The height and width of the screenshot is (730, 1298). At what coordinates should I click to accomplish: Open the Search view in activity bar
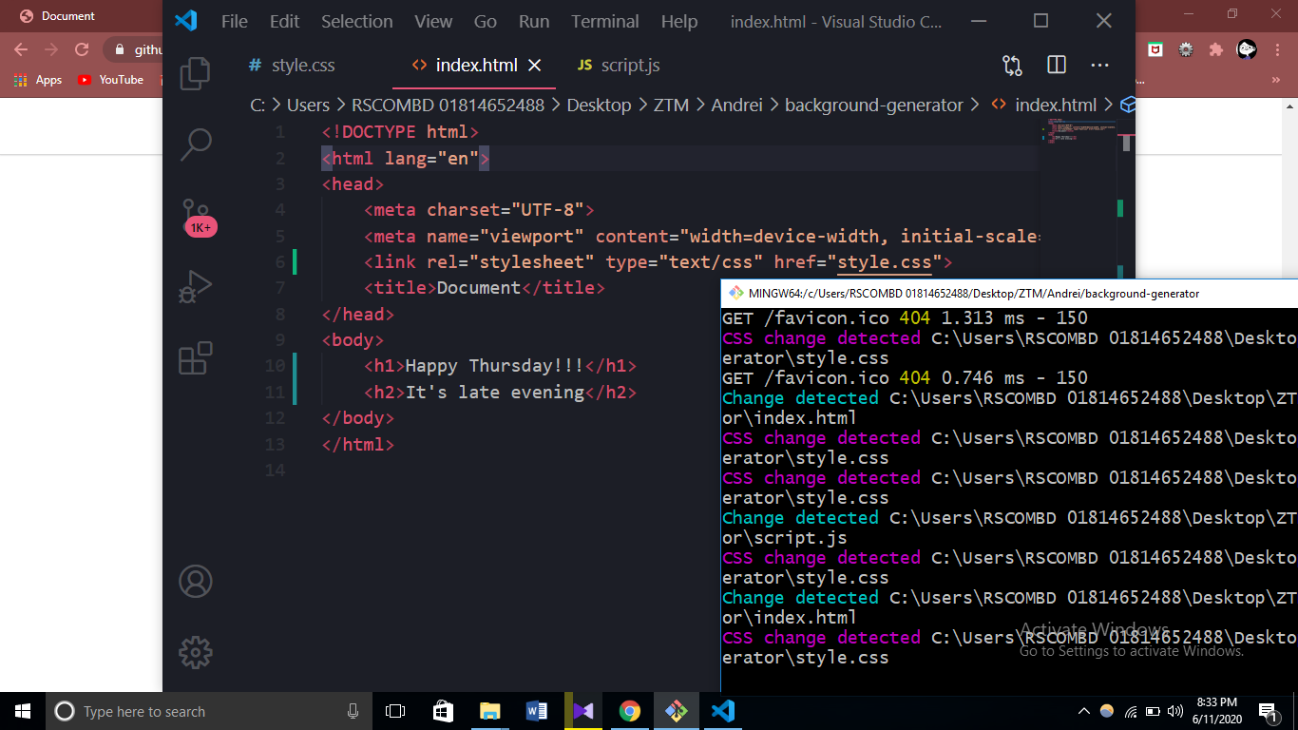[195, 144]
